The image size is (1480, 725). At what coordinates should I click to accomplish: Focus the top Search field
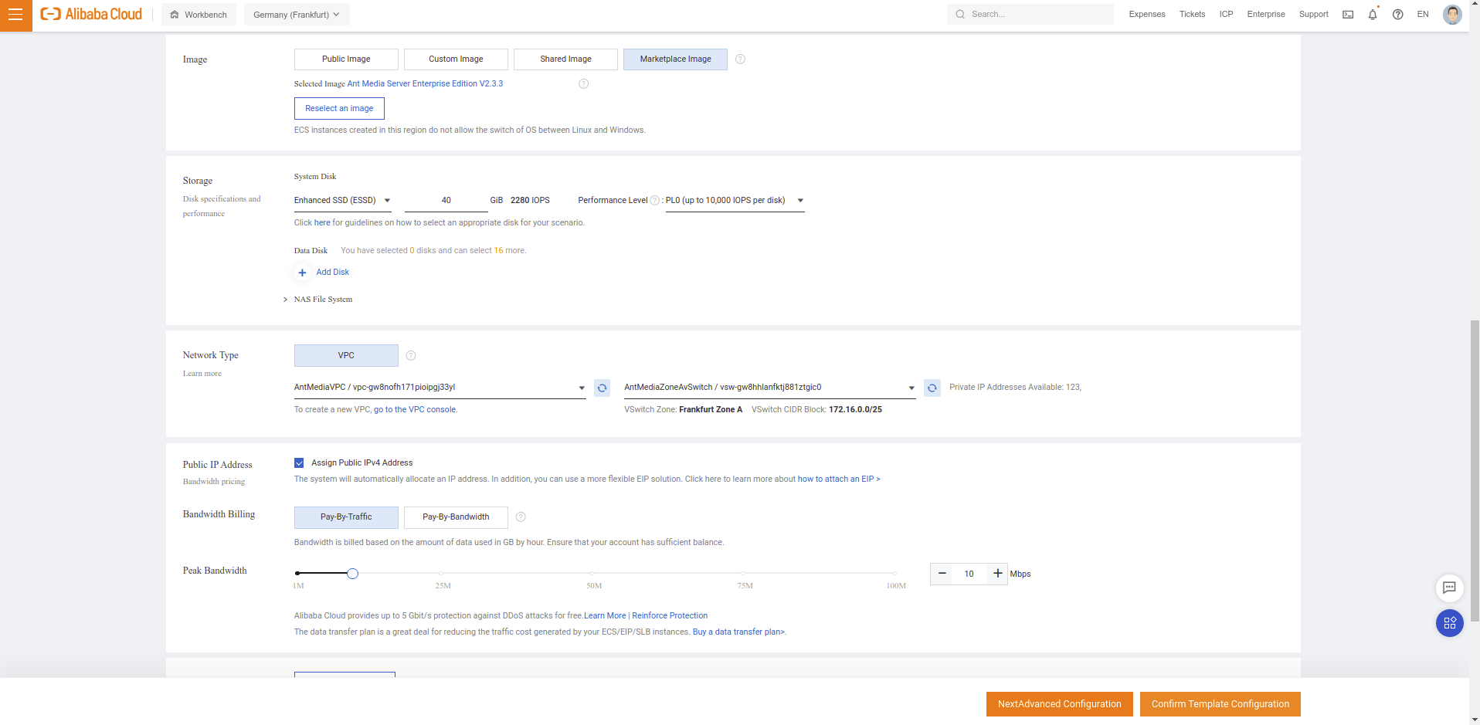pyautogui.click(x=1030, y=14)
